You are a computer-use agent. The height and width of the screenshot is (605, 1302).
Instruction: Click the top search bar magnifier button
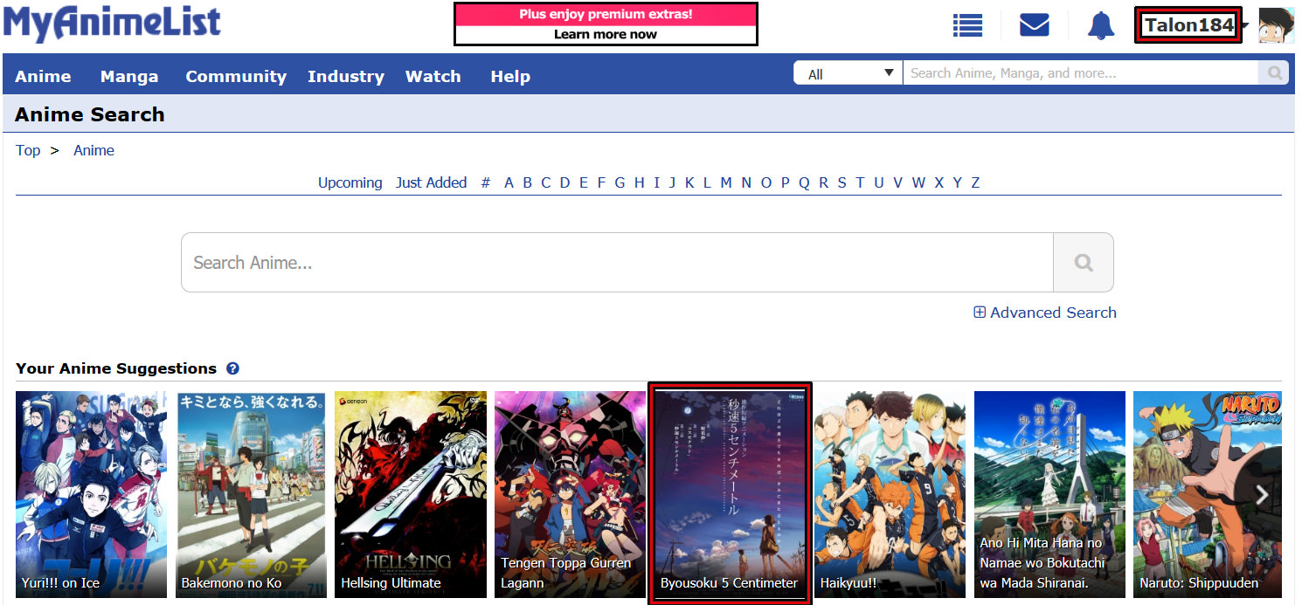(x=1275, y=73)
